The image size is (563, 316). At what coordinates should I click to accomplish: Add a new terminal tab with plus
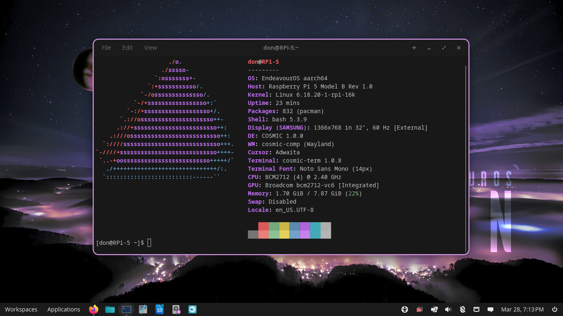[x=414, y=48]
